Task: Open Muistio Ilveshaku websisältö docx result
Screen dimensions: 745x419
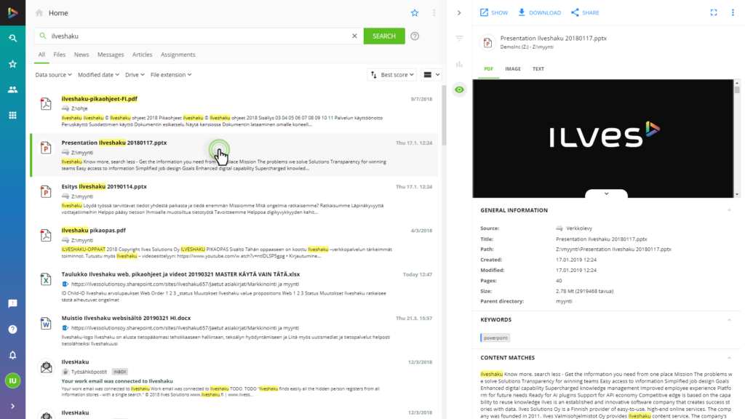Action: 126,318
